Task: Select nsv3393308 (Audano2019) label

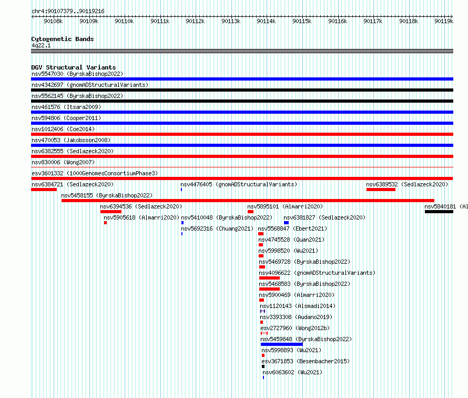Action: click(296, 317)
